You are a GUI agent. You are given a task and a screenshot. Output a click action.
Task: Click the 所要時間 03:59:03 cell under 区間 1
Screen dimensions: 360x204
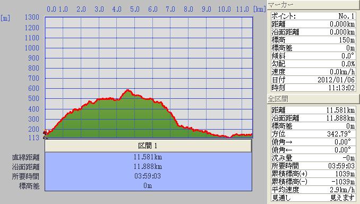point(148,176)
